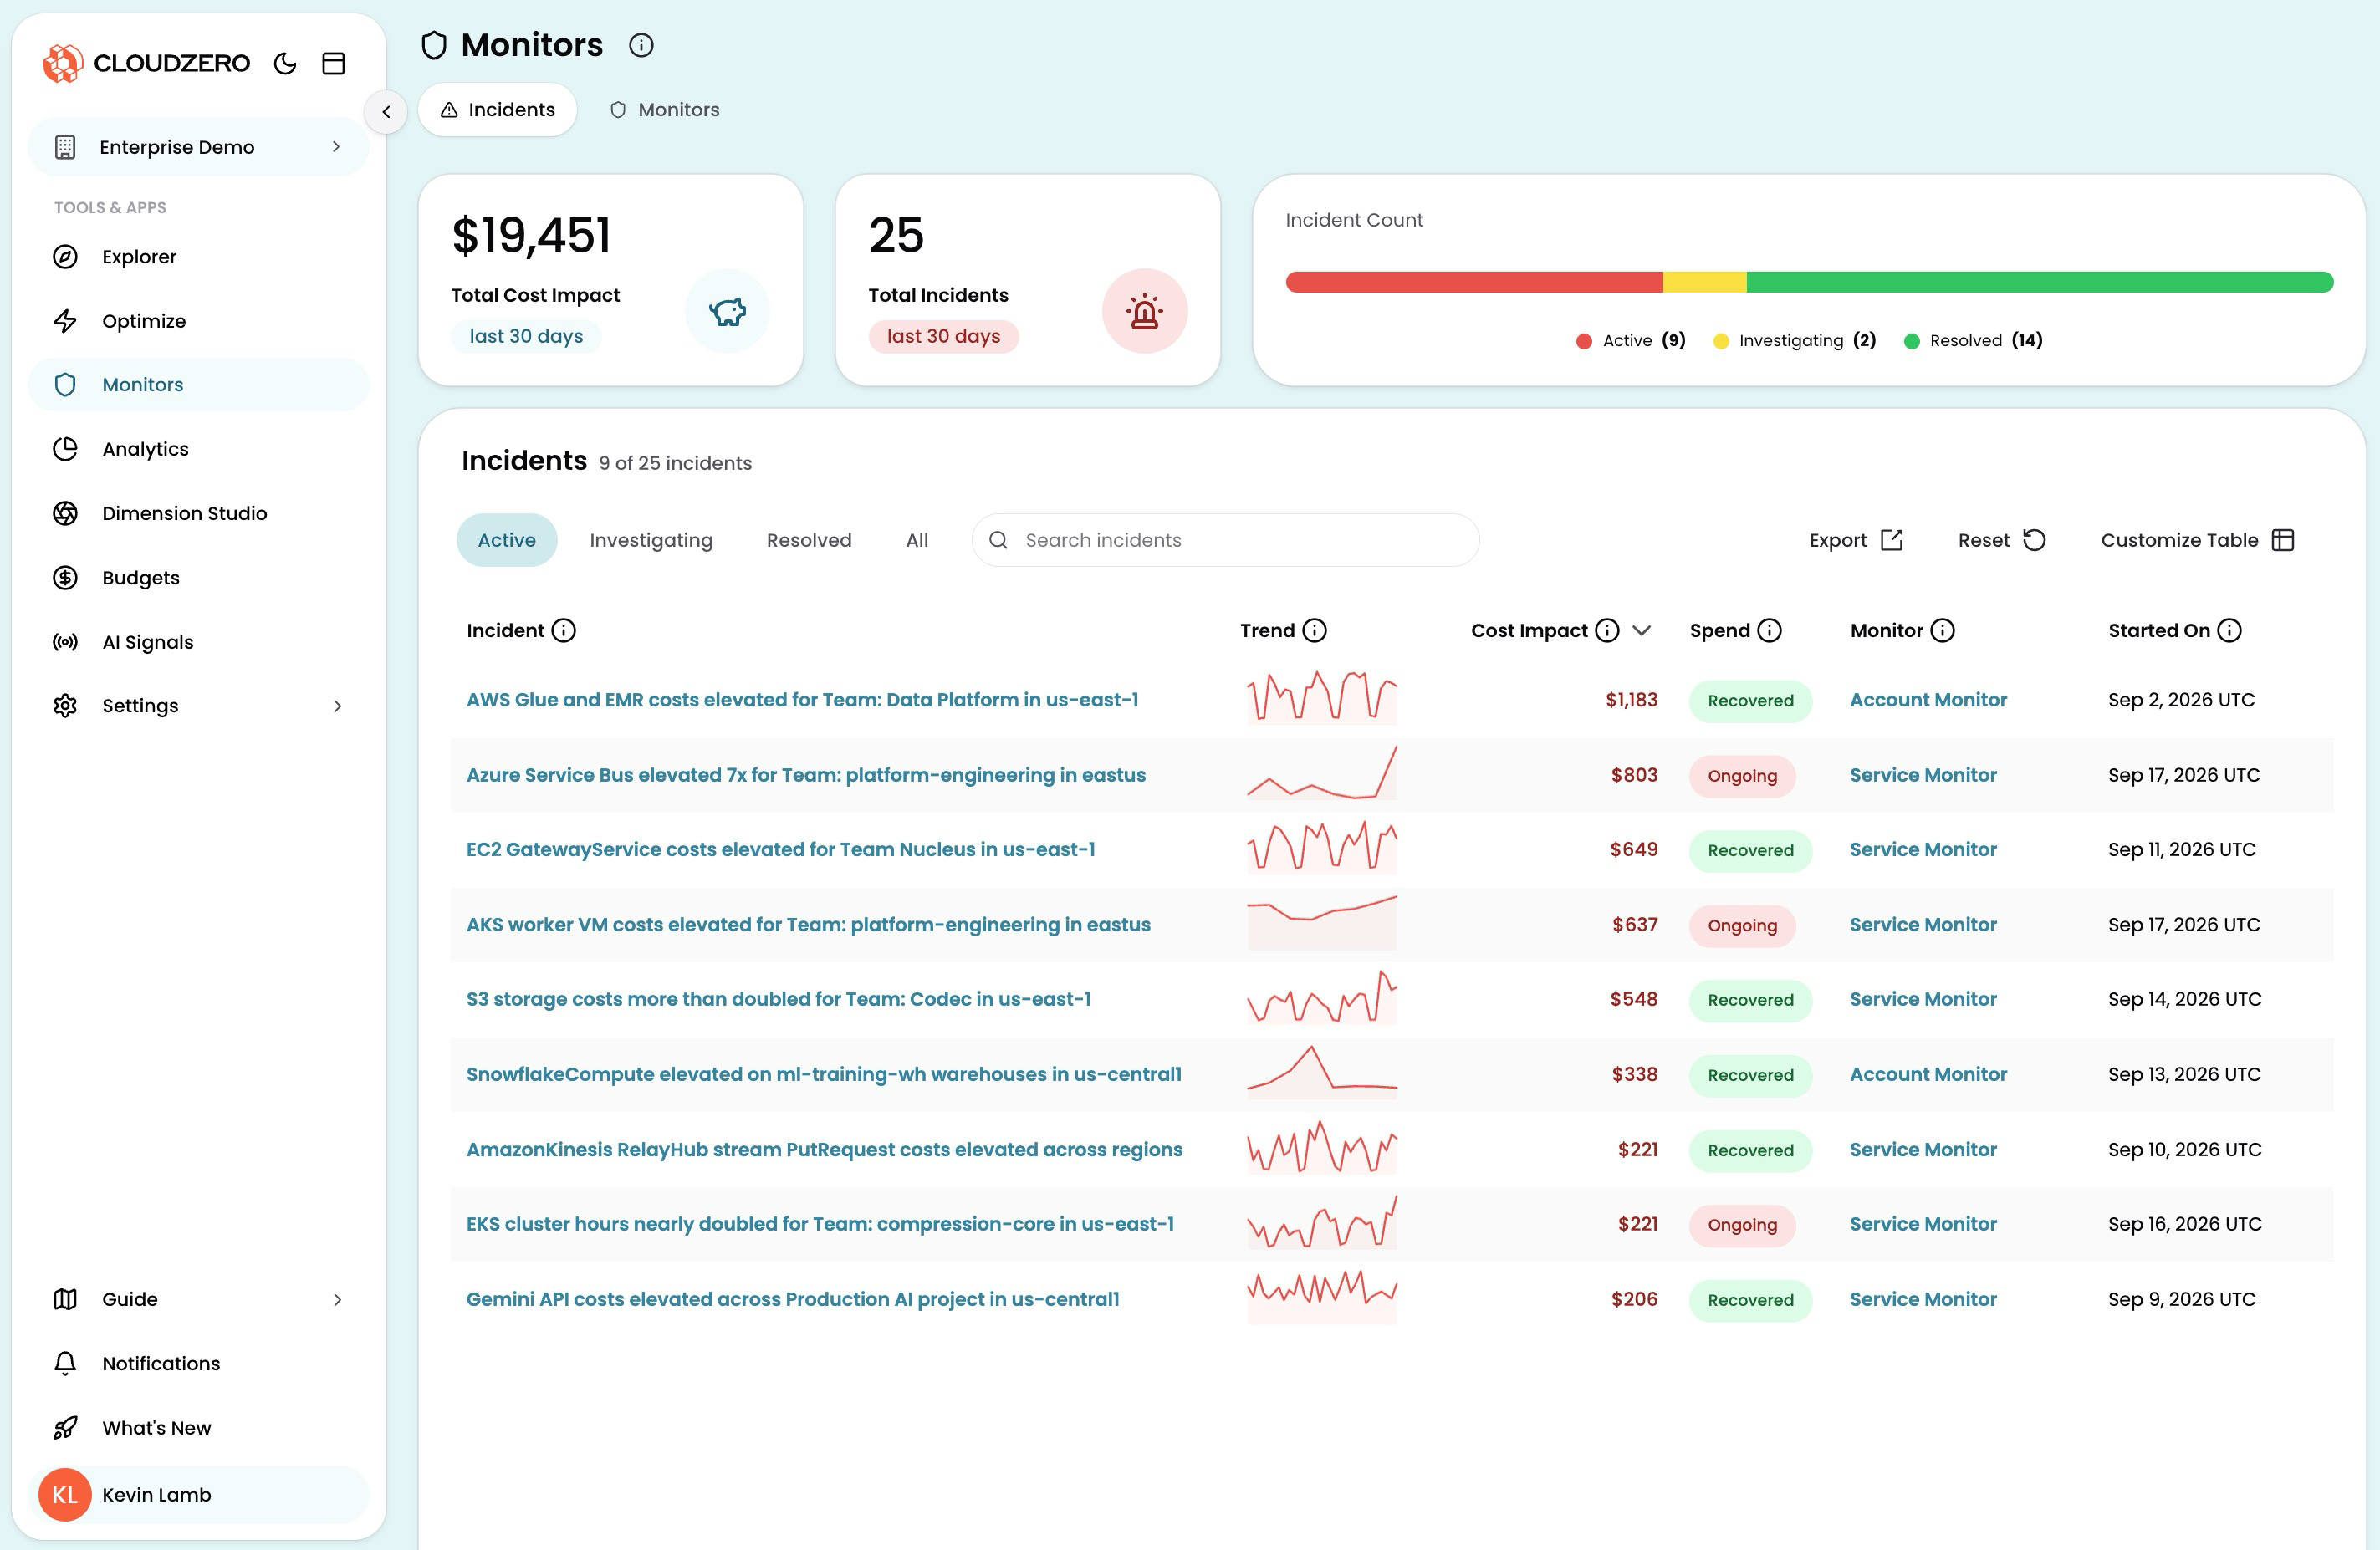Open Notifications bell item
Image resolution: width=2380 pixels, height=1550 pixels.
(x=198, y=1363)
